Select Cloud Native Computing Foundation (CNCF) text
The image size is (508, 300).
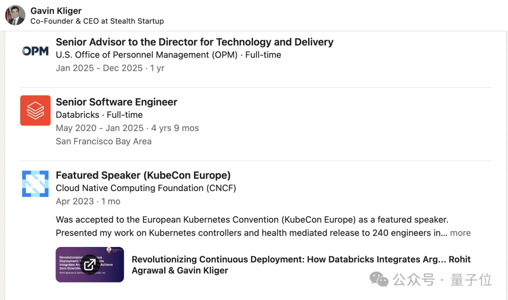(x=146, y=188)
